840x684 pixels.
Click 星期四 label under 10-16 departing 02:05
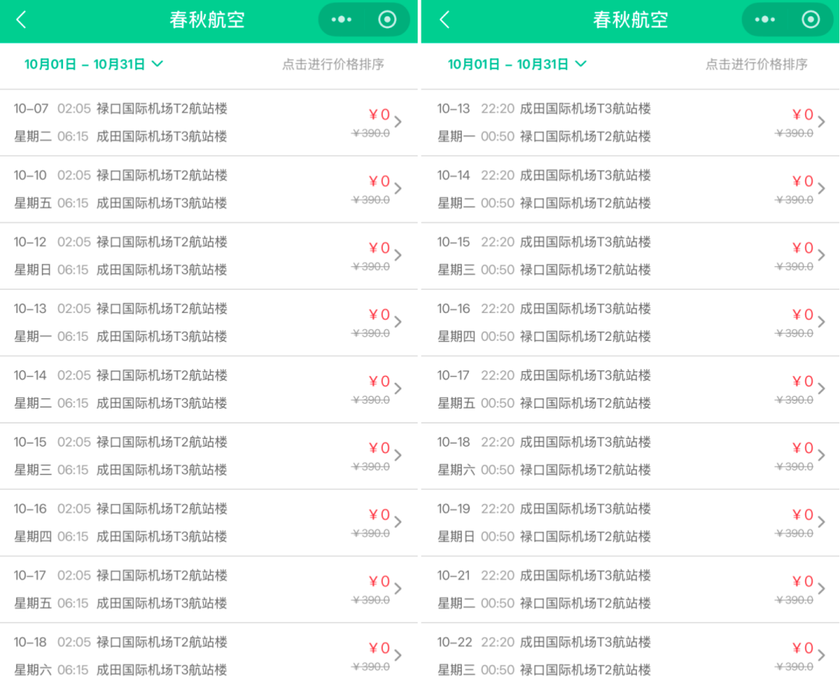(33, 537)
